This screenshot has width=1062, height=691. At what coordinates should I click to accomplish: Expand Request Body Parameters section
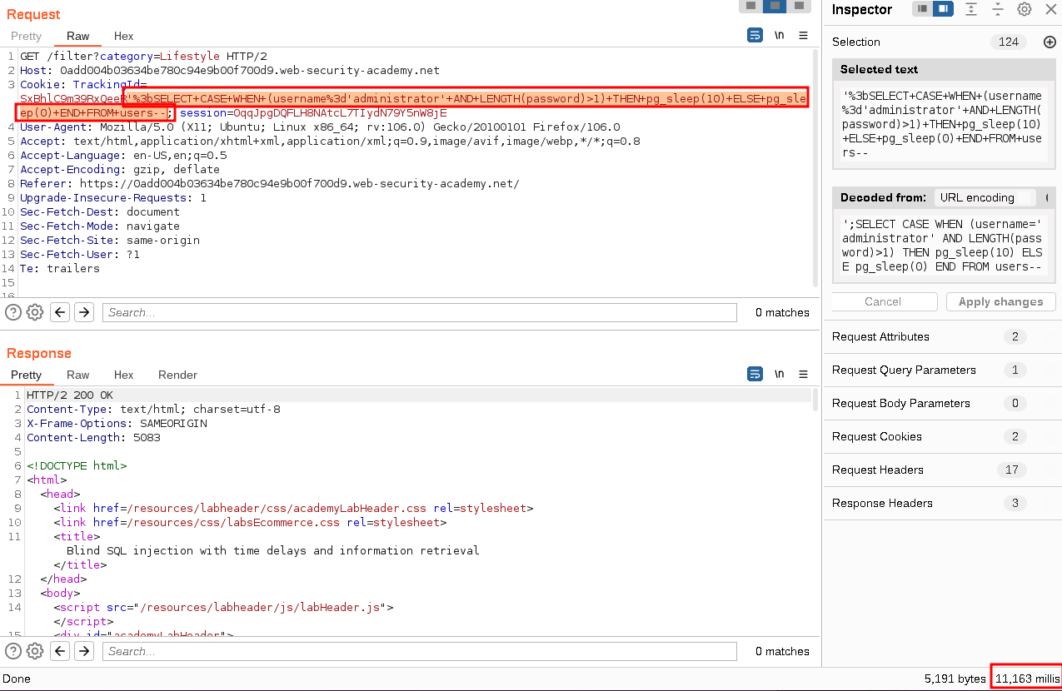pyautogui.click(x=943, y=403)
